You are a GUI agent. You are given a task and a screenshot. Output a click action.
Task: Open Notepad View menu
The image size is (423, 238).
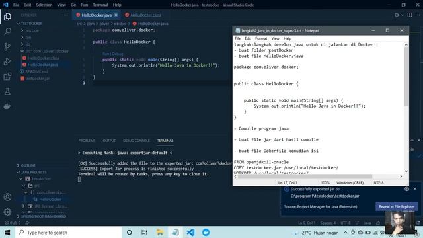275,38
